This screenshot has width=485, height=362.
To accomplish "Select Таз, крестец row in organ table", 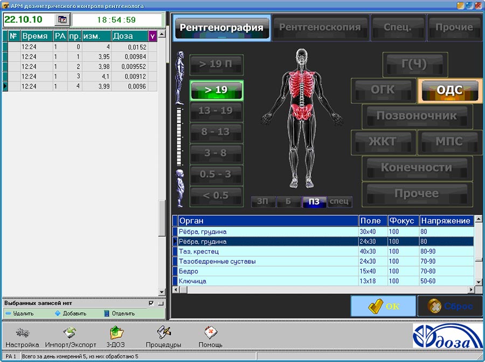I will (x=267, y=251).
